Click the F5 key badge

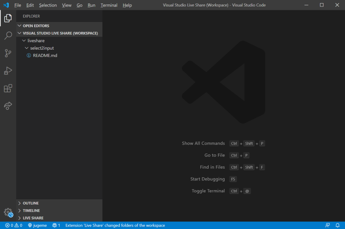233,179
